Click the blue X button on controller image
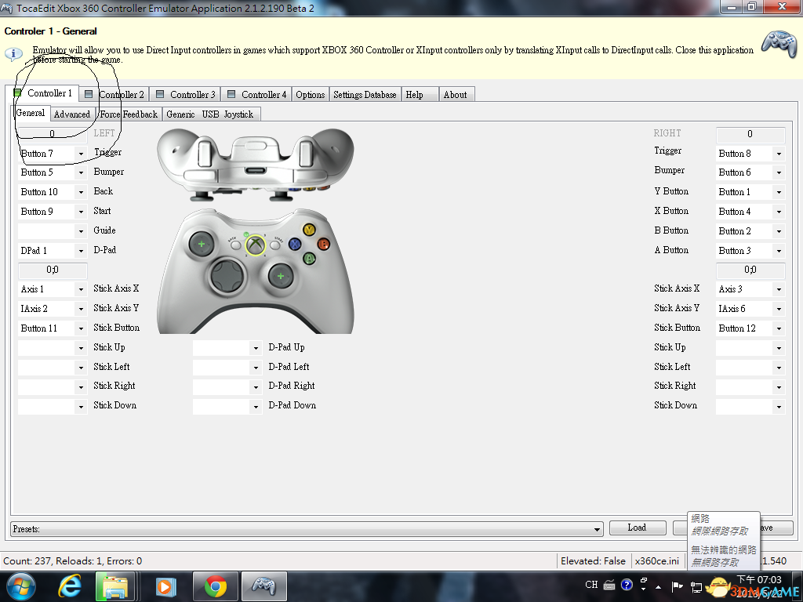Viewport: 803px width, 602px height. coord(295,244)
